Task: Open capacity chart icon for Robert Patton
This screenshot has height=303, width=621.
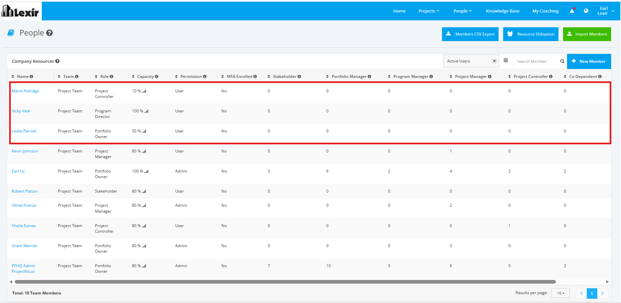Action: tap(144, 192)
